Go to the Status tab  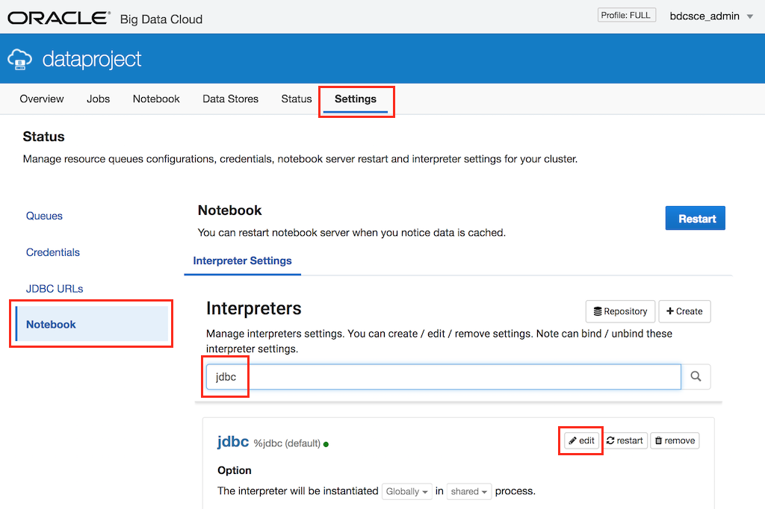296,99
